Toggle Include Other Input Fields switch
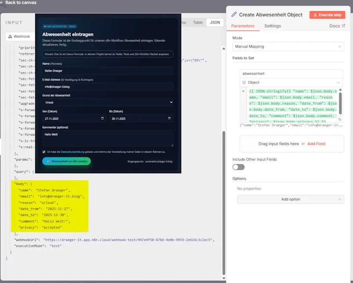Screen dimensions: 353x283 238,167
